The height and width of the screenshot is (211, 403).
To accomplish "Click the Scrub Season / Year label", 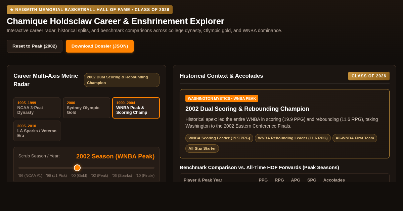I will click(39, 156).
